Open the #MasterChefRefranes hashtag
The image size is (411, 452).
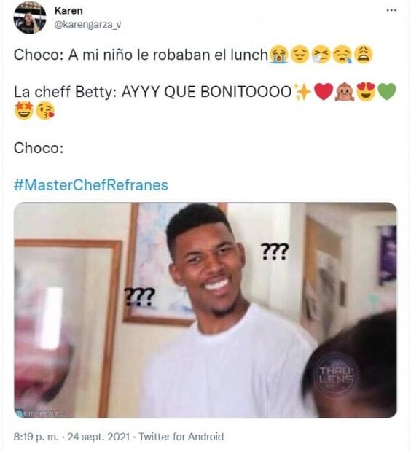click(x=91, y=184)
